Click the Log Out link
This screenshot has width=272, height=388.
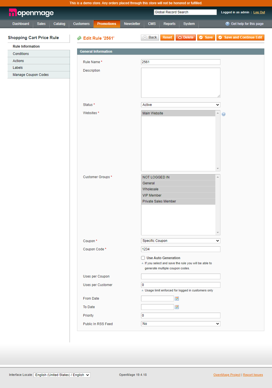coord(259,12)
